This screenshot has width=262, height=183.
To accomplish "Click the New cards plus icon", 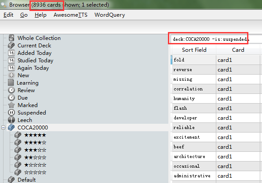I will click(x=11, y=75).
